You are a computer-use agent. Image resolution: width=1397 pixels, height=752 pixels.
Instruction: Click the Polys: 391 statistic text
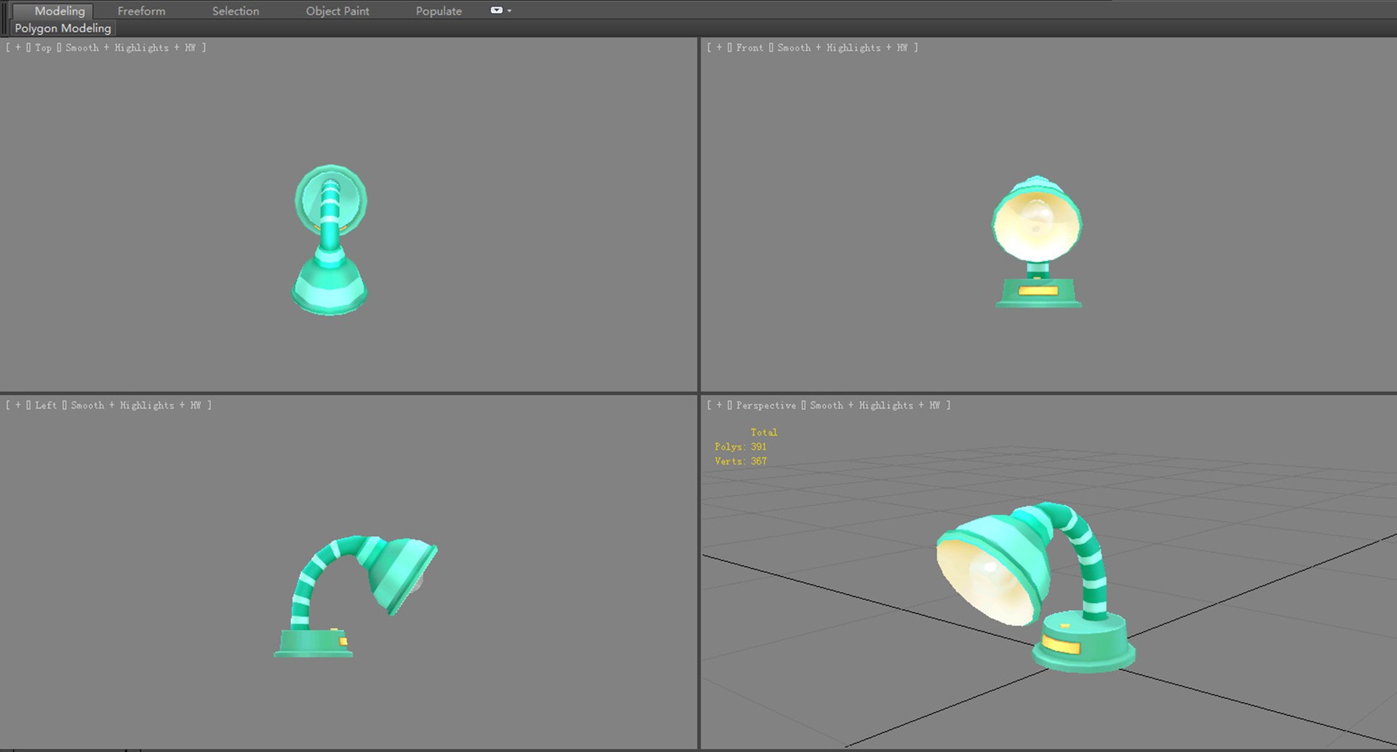tap(741, 447)
